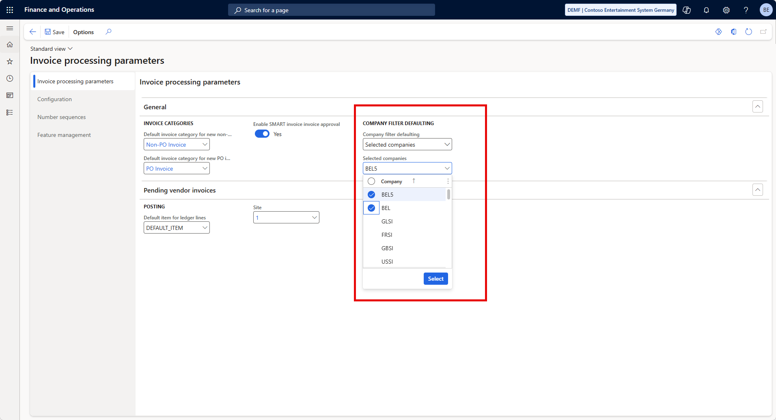Click the Office integration icon

(x=734, y=32)
